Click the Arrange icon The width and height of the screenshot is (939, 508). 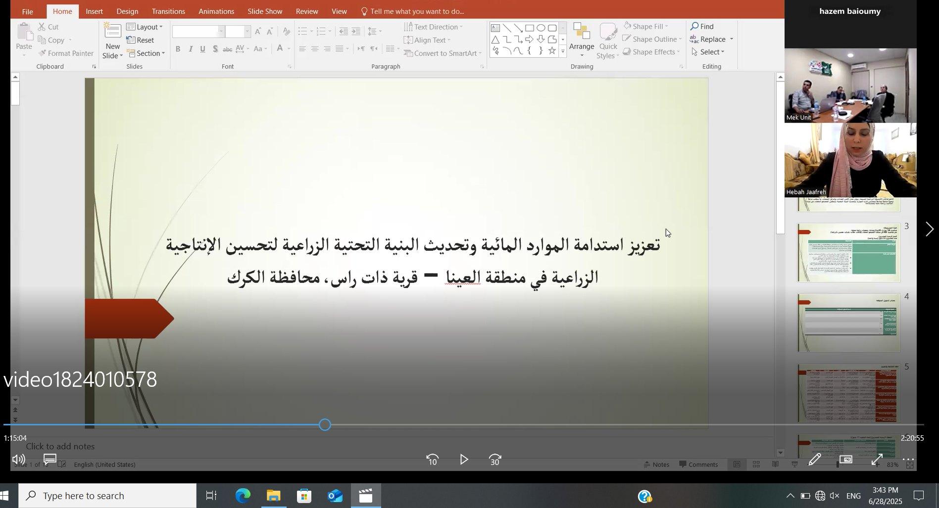click(x=581, y=32)
